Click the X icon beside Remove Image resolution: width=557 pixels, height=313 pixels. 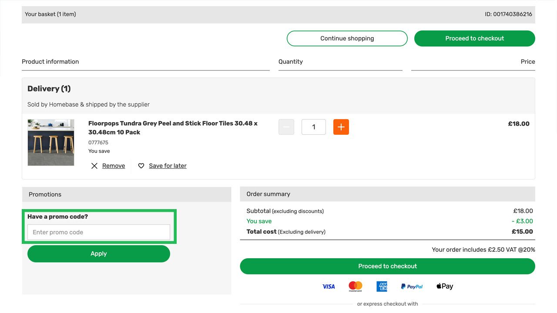(94, 166)
